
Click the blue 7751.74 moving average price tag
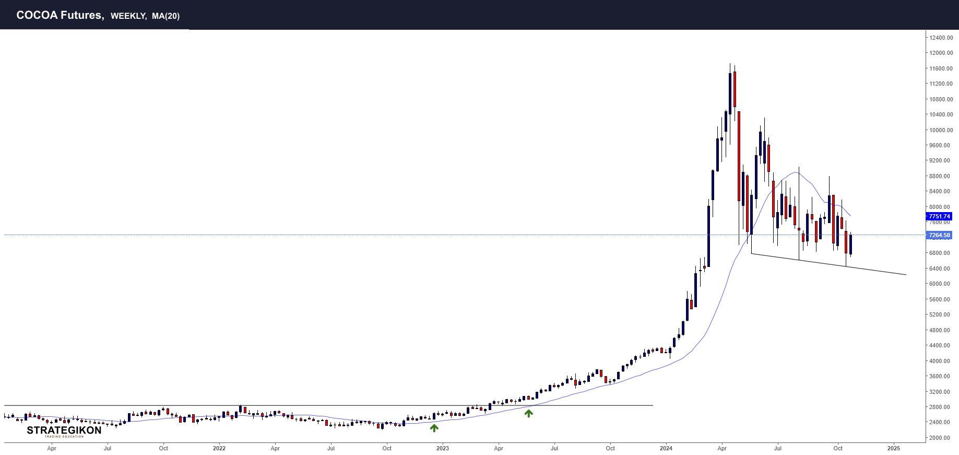click(939, 216)
